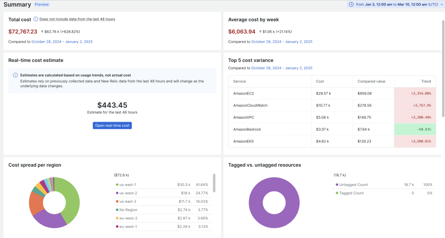445x238 pixels.
Task: Click info icon in the estimates notice banner
Action: tap(15, 75)
